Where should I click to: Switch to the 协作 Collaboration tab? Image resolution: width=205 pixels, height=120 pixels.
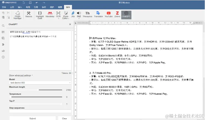[44, 7]
